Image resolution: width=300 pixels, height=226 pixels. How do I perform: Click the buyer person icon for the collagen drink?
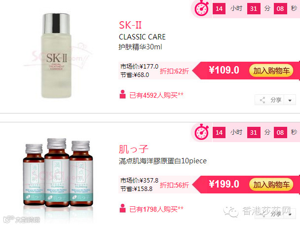[x=122, y=208]
